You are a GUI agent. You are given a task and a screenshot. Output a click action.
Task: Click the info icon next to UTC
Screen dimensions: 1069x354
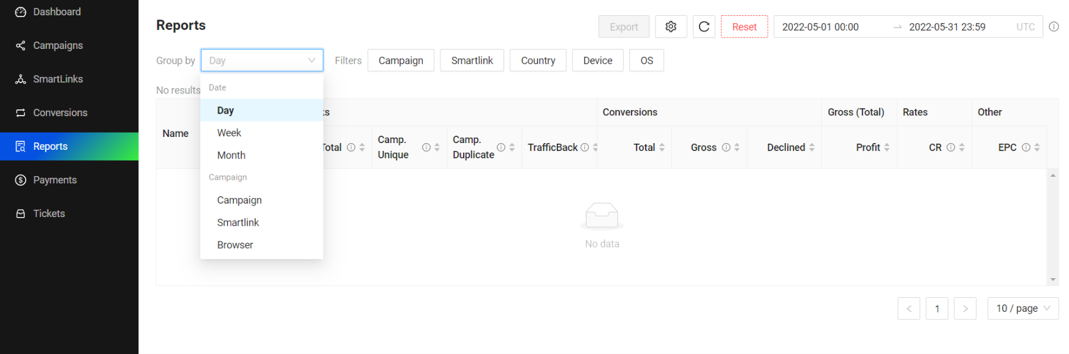1054,27
